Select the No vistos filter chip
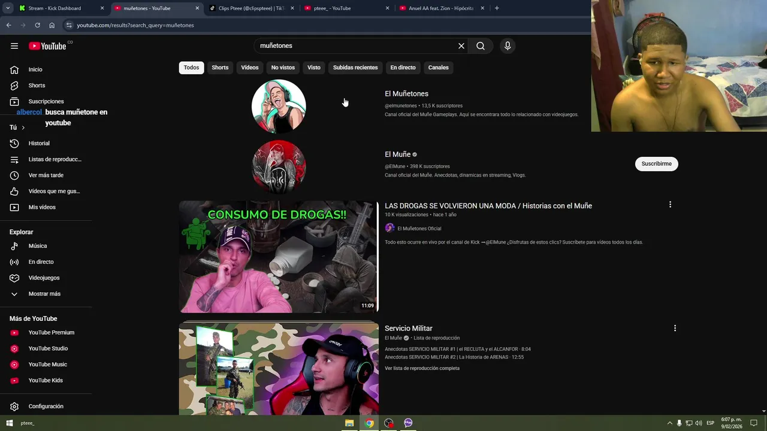Screen dimensions: 767x431 283,68
